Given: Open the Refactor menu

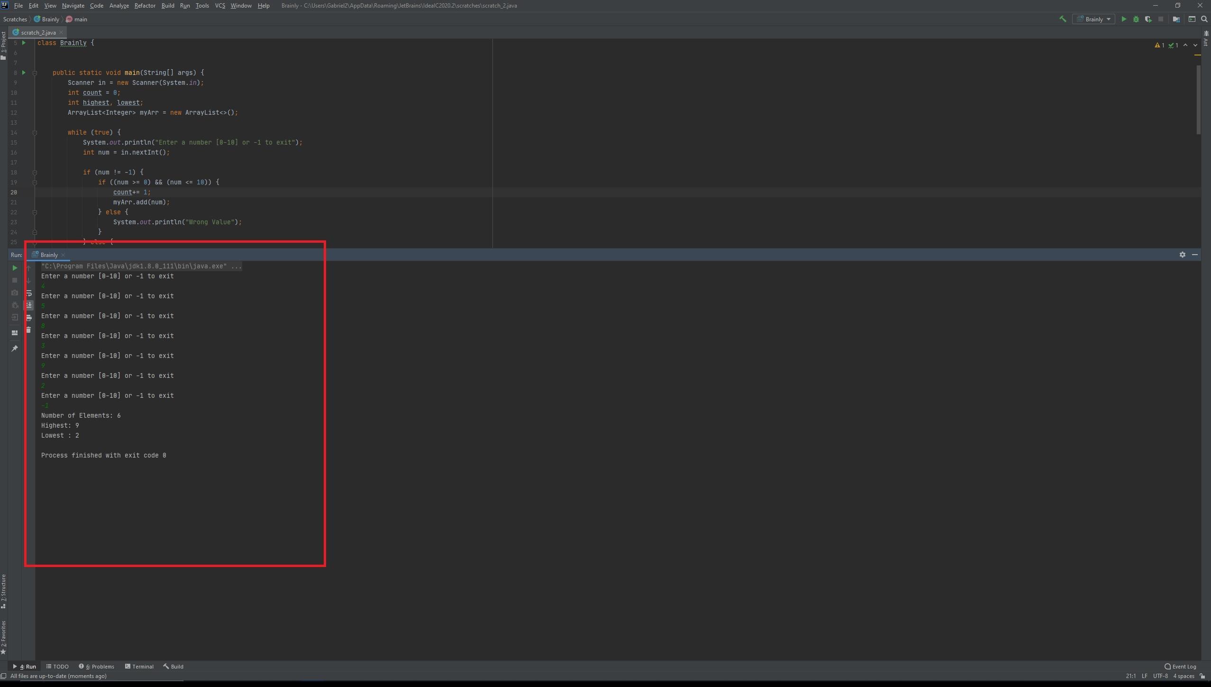Looking at the screenshot, I should click(145, 6).
